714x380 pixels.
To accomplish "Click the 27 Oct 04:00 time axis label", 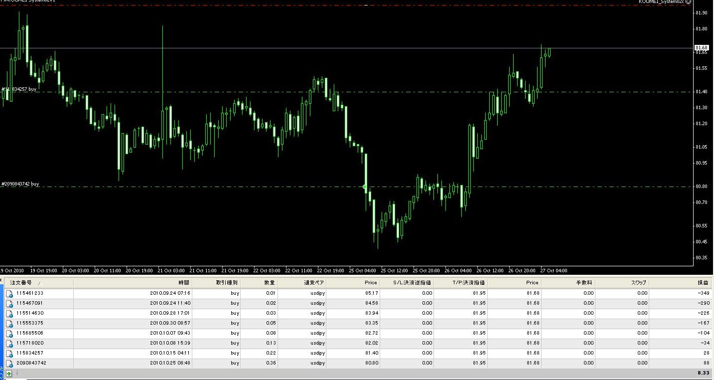I will click(554, 271).
